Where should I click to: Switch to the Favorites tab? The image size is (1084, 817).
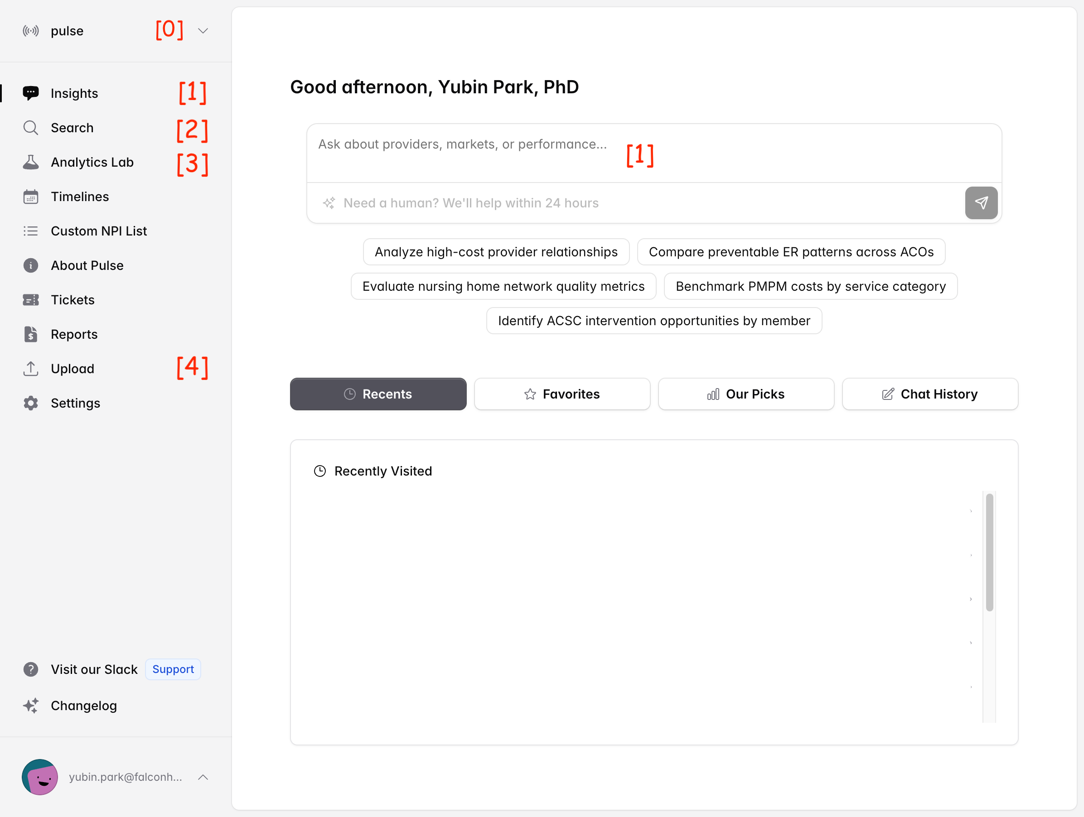[562, 394]
